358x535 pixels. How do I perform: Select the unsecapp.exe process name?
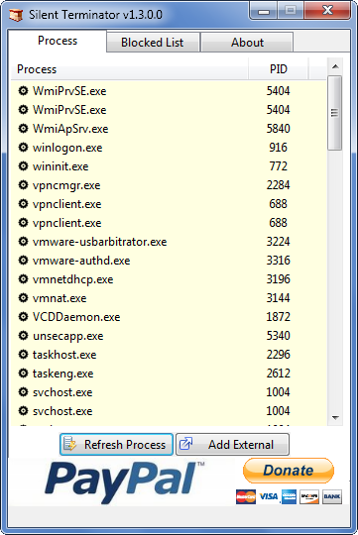(x=68, y=336)
